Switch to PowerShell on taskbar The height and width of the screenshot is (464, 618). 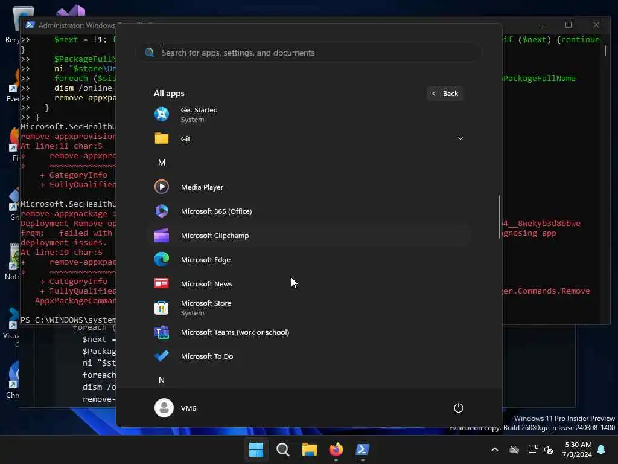coord(362,449)
